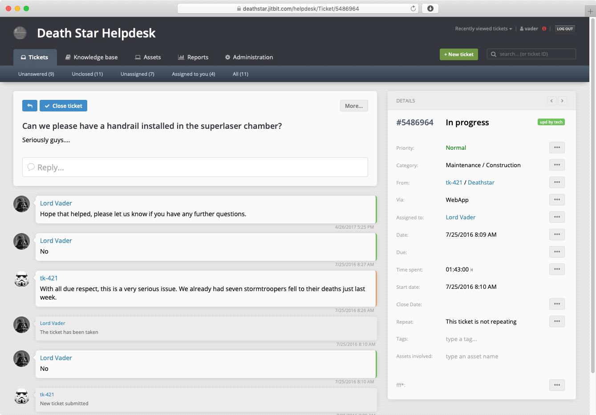Click inside the Reply text field

pyautogui.click(x=195, y=167)
